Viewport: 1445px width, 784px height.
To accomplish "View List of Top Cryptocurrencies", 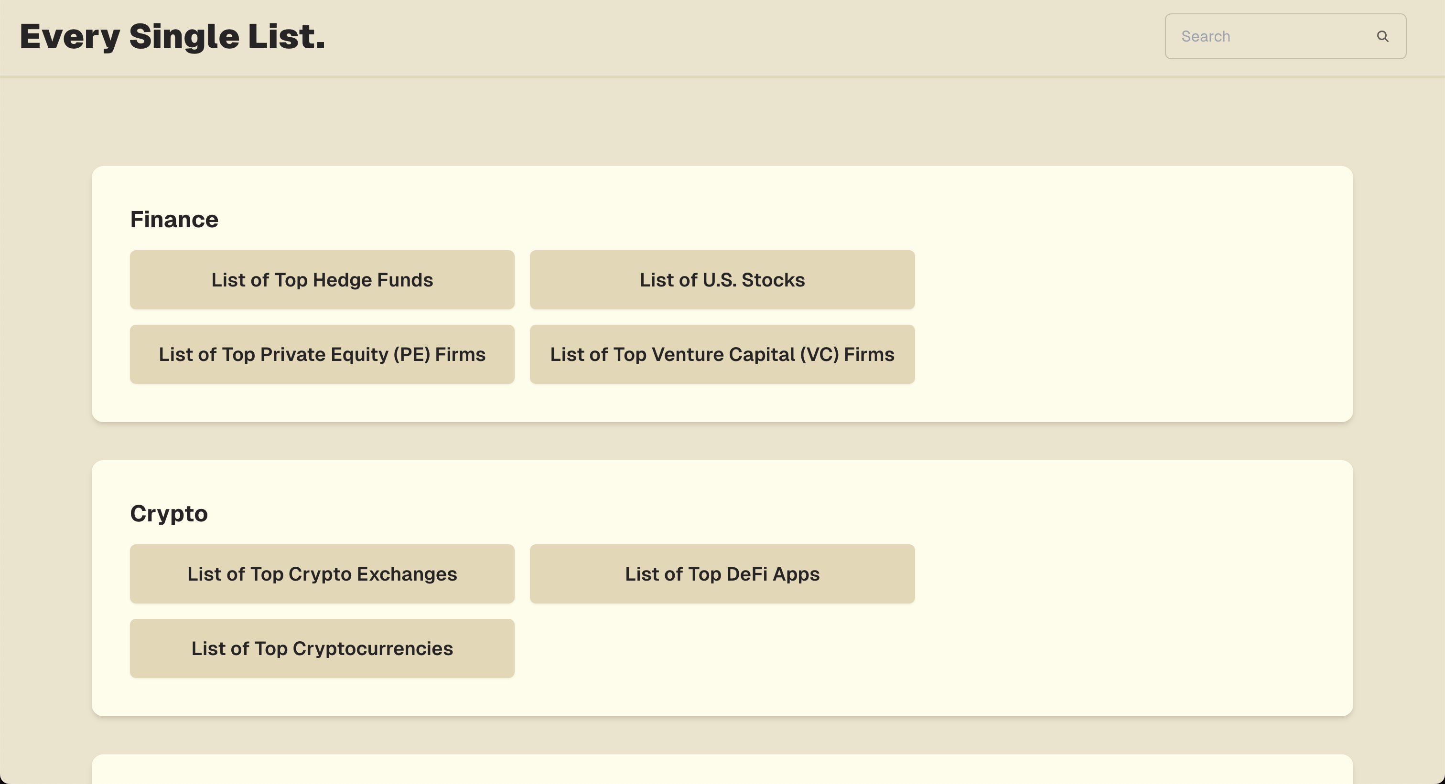I will coord(322,648).
